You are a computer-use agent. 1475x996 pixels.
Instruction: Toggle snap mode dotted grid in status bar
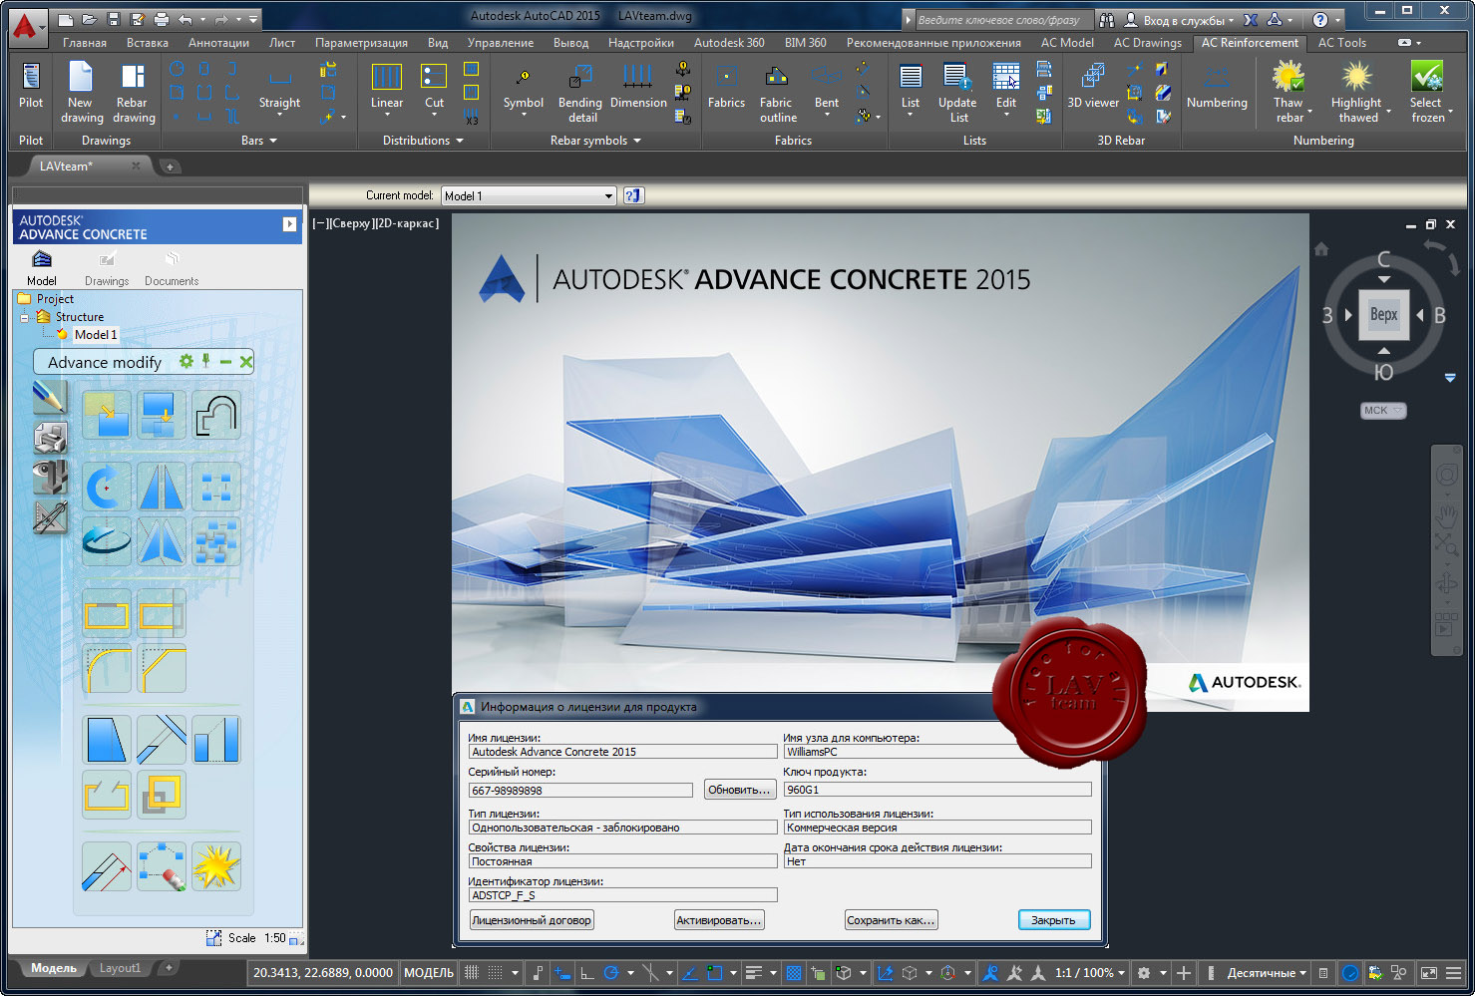tap(496, 972)
